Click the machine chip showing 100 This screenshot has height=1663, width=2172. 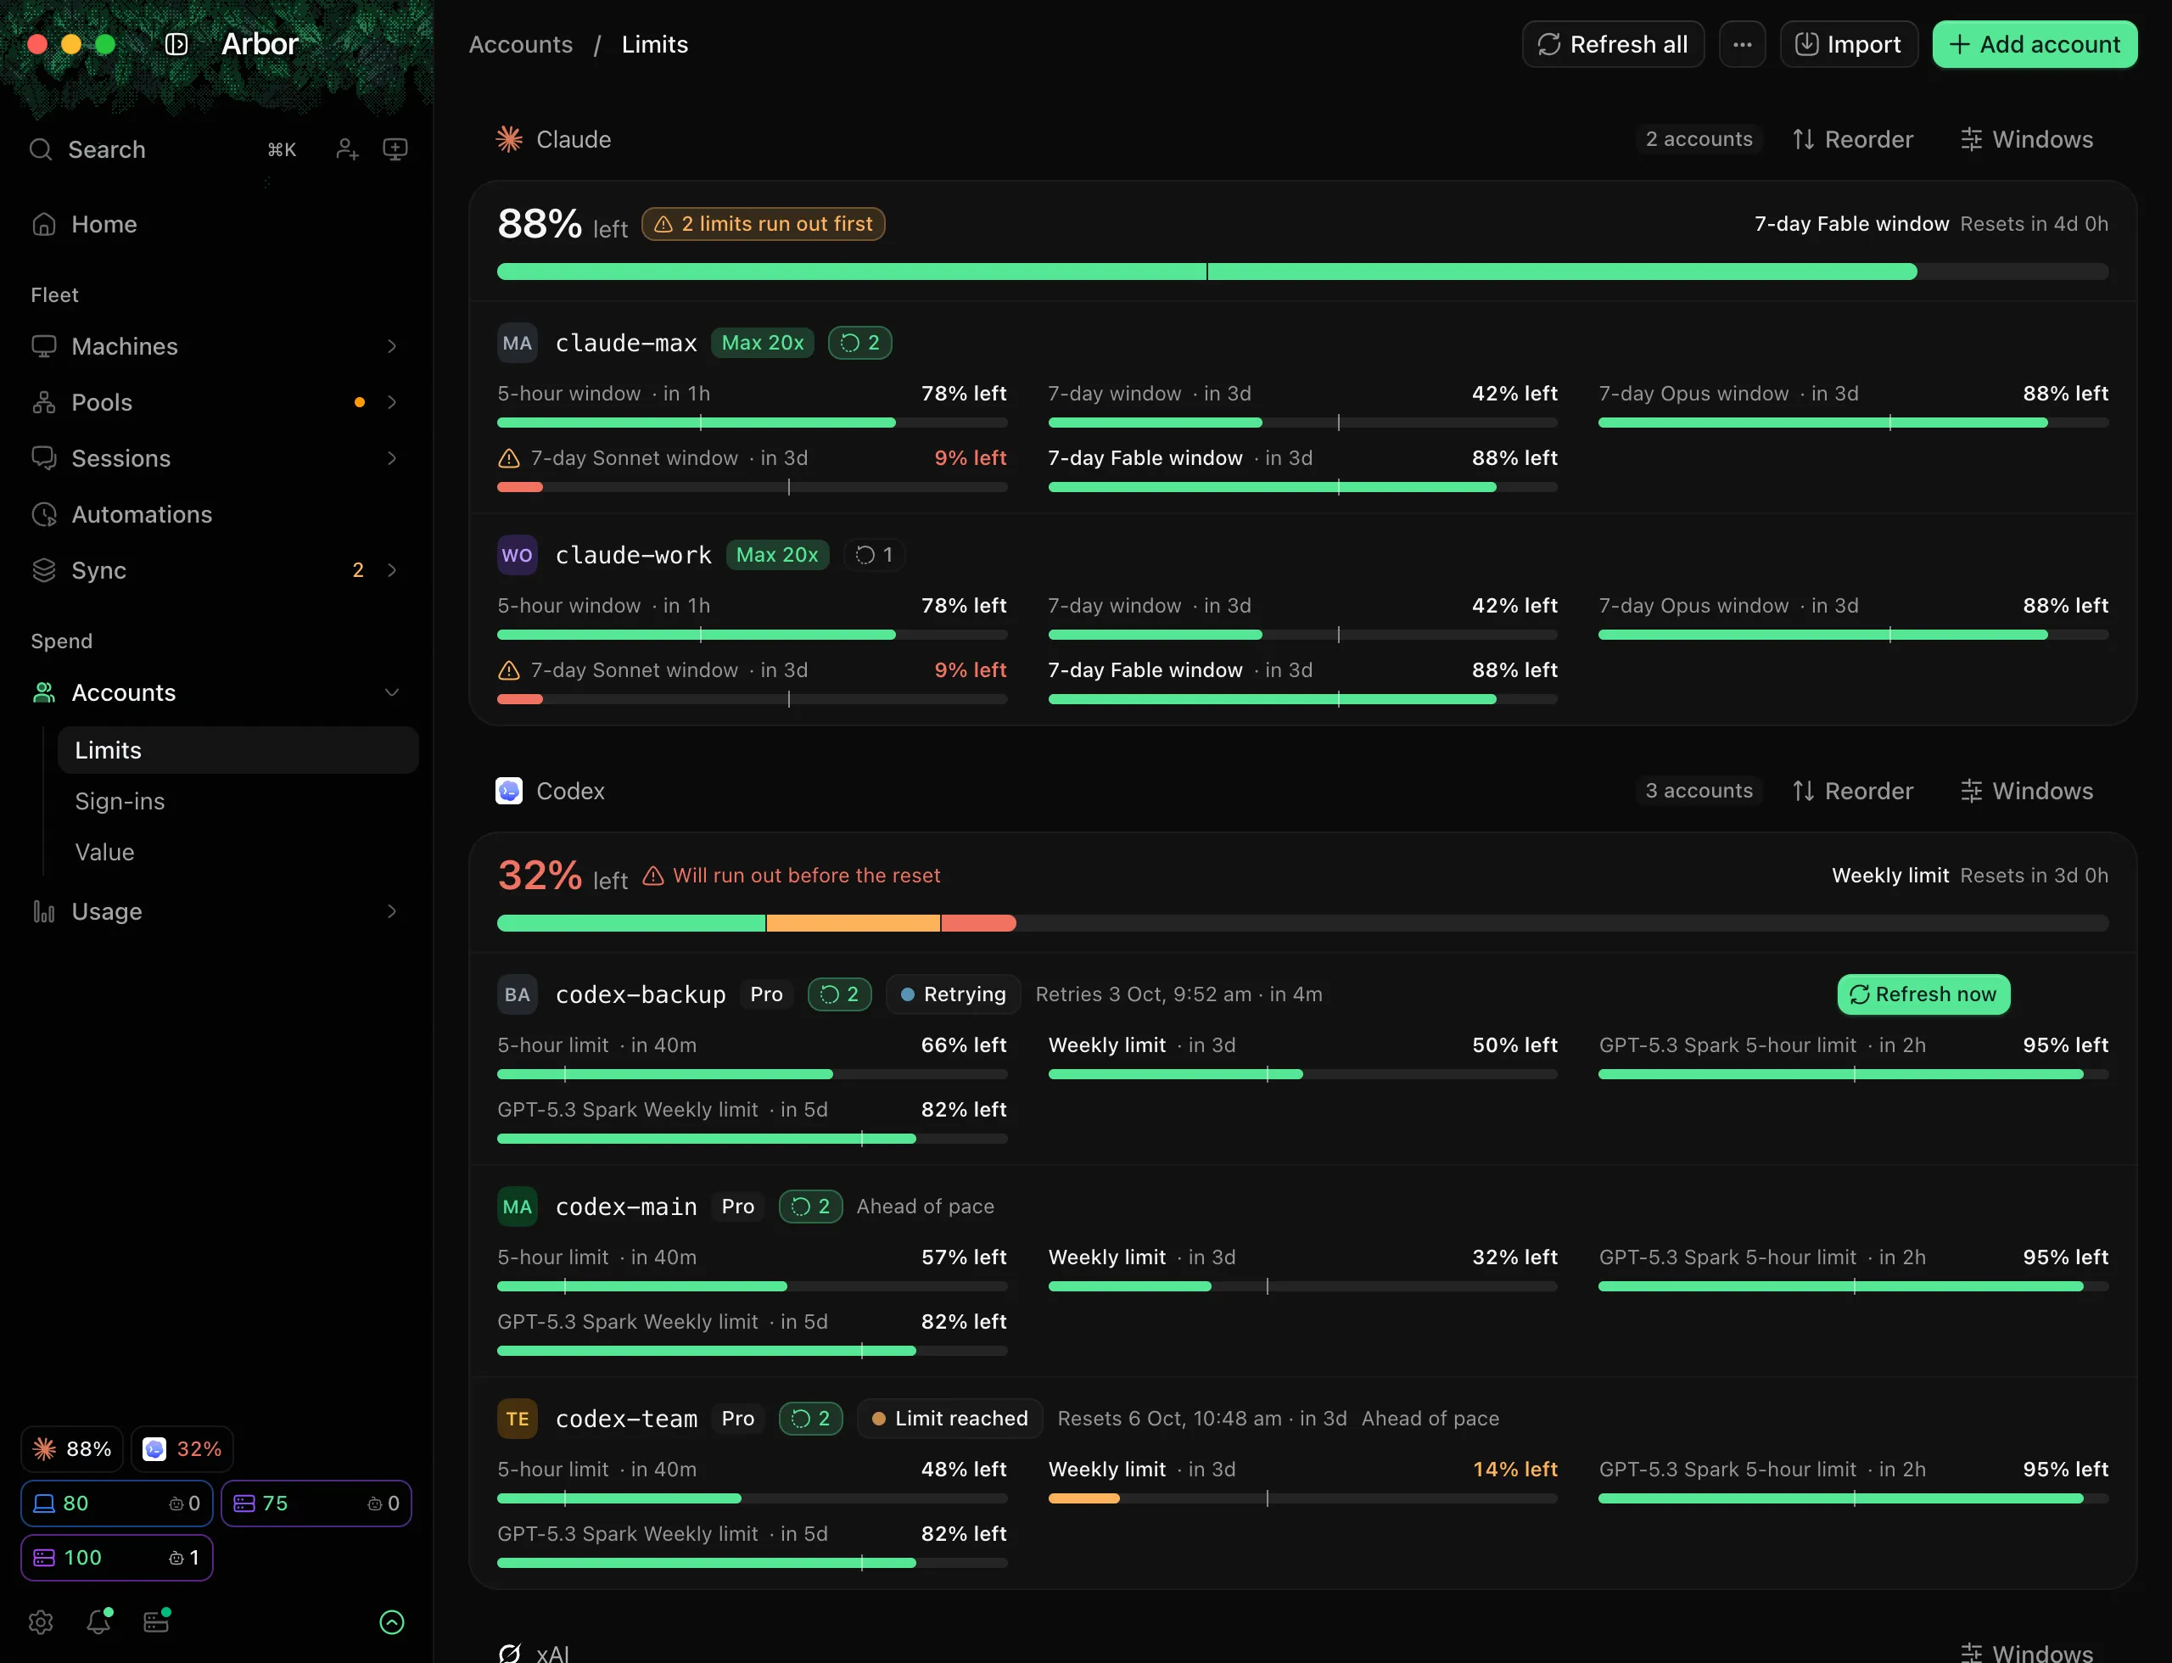pos(117,1558)
